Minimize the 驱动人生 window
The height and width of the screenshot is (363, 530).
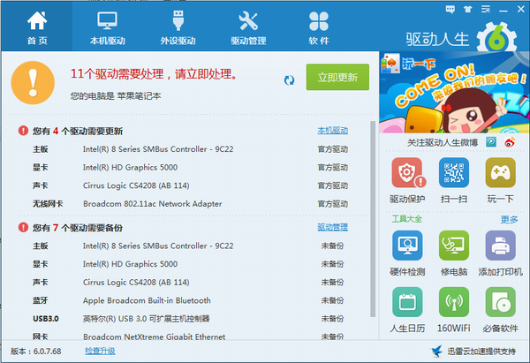(503, 10)
